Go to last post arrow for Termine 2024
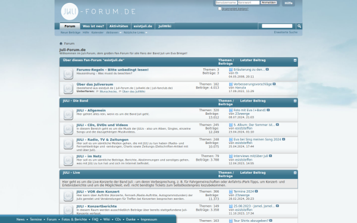The image size is (357, 223). (x=256, y=191)
